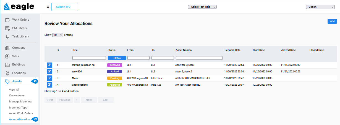Sort by Title column header
This screenshot has height=125, width=340.
75,50
